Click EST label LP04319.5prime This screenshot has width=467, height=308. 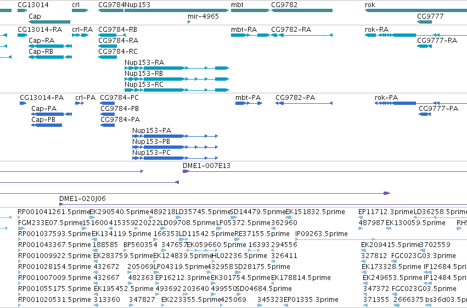180,267
